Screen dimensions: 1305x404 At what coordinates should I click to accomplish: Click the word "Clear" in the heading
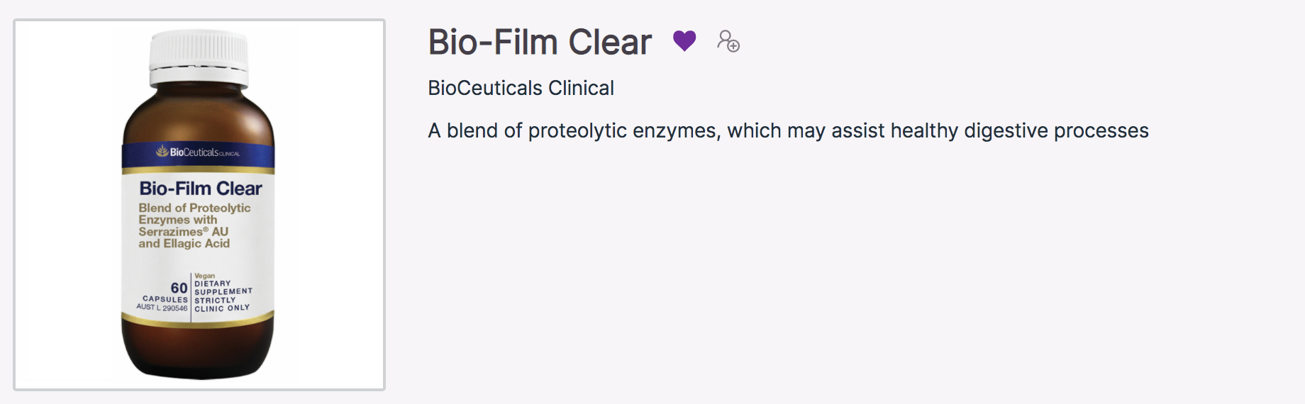pyautogui.click(x=609, y=42)
